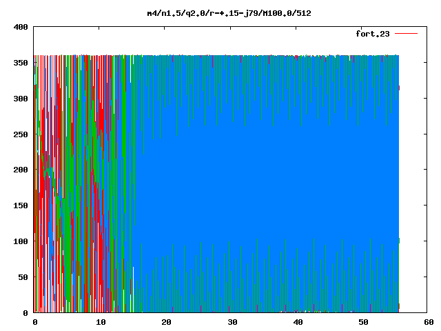
Task: Click x-axis label 60
Action: [x=429, y=322]
